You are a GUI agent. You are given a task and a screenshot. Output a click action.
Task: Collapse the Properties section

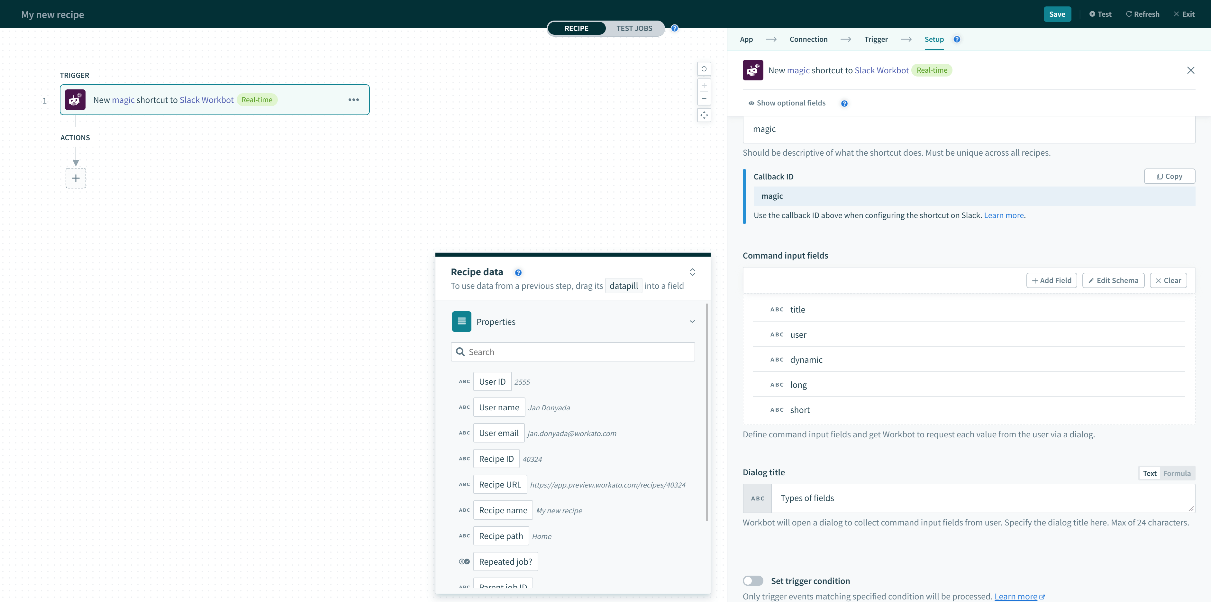[692, 322]
